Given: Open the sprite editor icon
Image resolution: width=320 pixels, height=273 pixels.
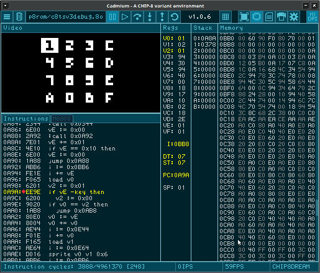Looking at the screenshot, I should pos(281,17).
